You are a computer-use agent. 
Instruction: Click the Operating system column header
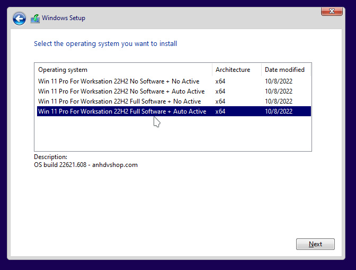[x=63, y=70]
